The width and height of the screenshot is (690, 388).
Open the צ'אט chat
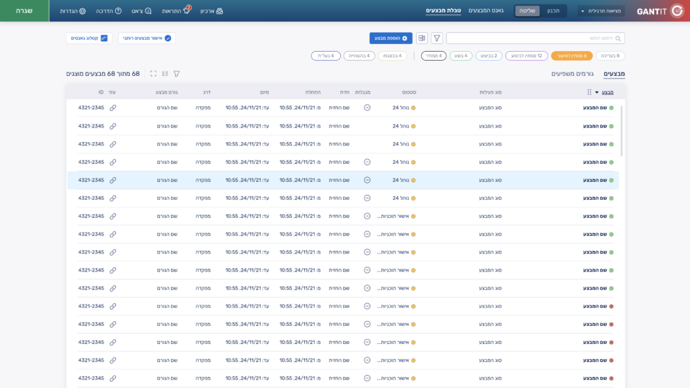[148, 11]
